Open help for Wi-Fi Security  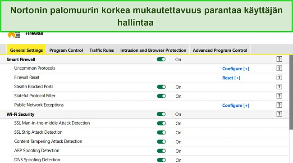(279, 114)
